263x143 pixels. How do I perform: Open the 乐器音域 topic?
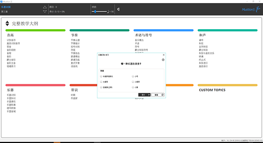[x=11, y=111]
